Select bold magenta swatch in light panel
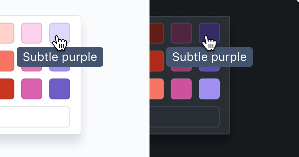 pos(32,89)
